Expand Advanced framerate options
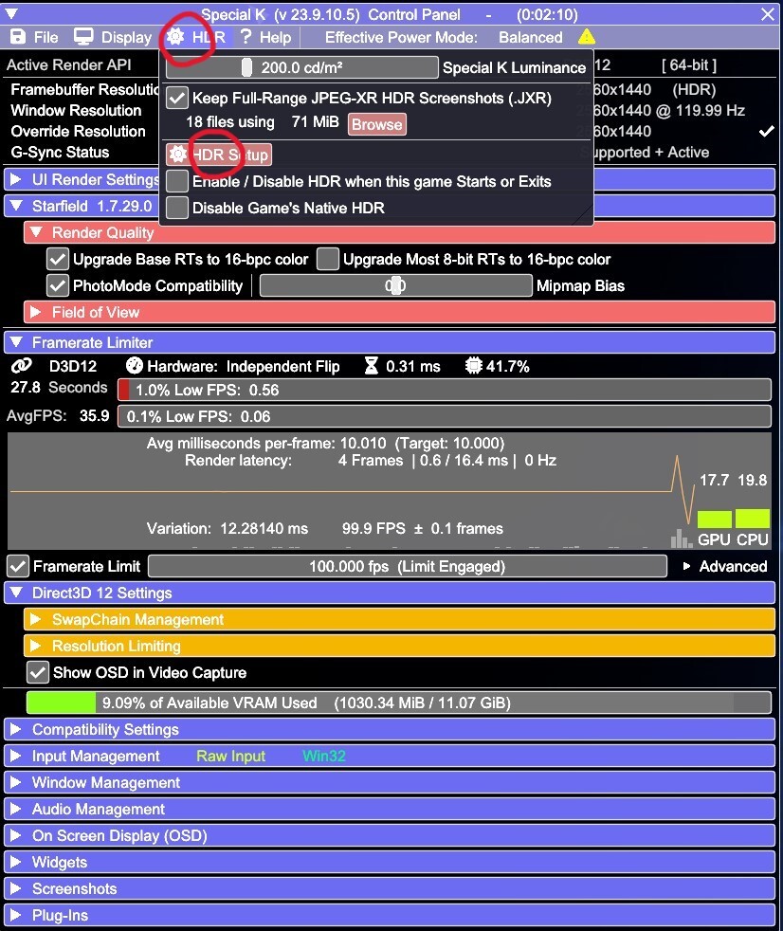 pos(725,566)
